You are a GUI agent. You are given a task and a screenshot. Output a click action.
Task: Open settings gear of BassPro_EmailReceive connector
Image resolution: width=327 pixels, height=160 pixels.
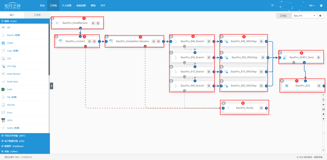(93, 23)
